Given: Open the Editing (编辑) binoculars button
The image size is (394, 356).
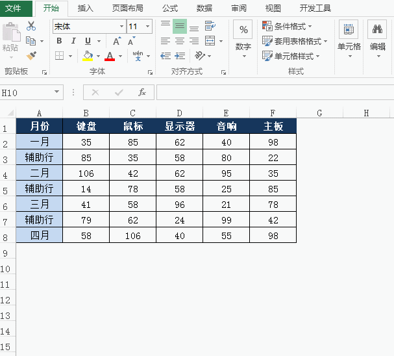Looking at the screenshot, I should tap(377, 38).
